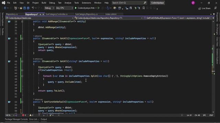This screenshot has height=123, width=220.
Task: Click the code cleanup broom icon
Action: [x=51, y=115]
